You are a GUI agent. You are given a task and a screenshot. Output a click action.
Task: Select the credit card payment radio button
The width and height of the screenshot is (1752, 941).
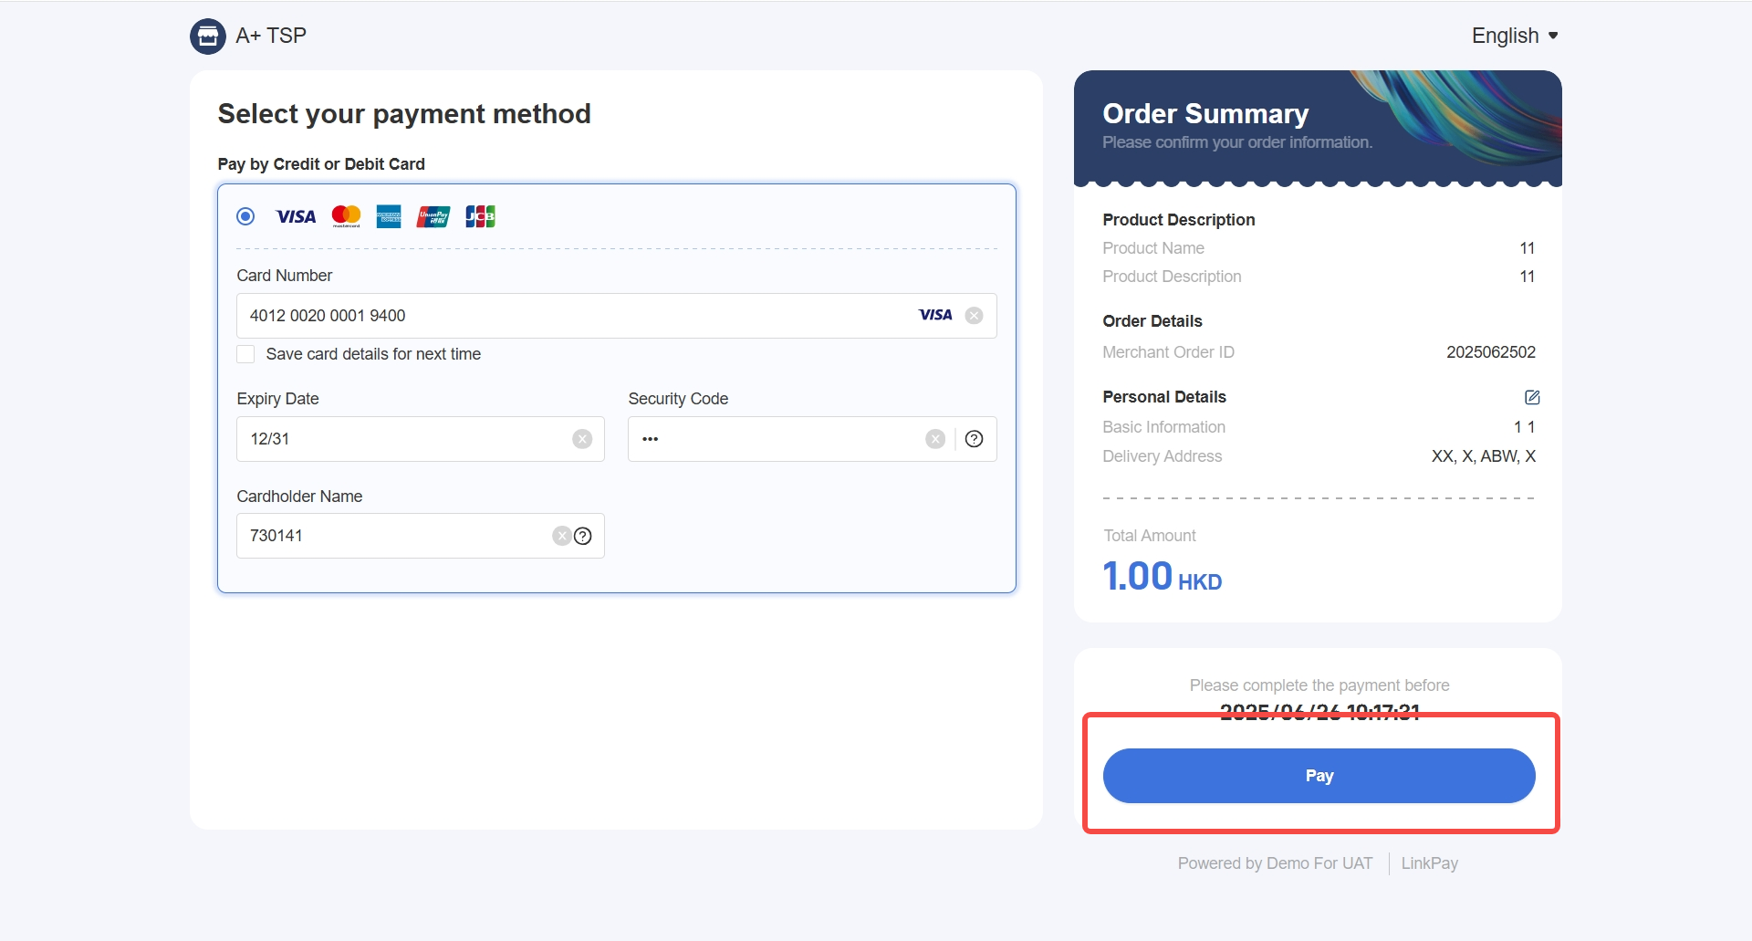pyautogui.click(x=245, y=216)
